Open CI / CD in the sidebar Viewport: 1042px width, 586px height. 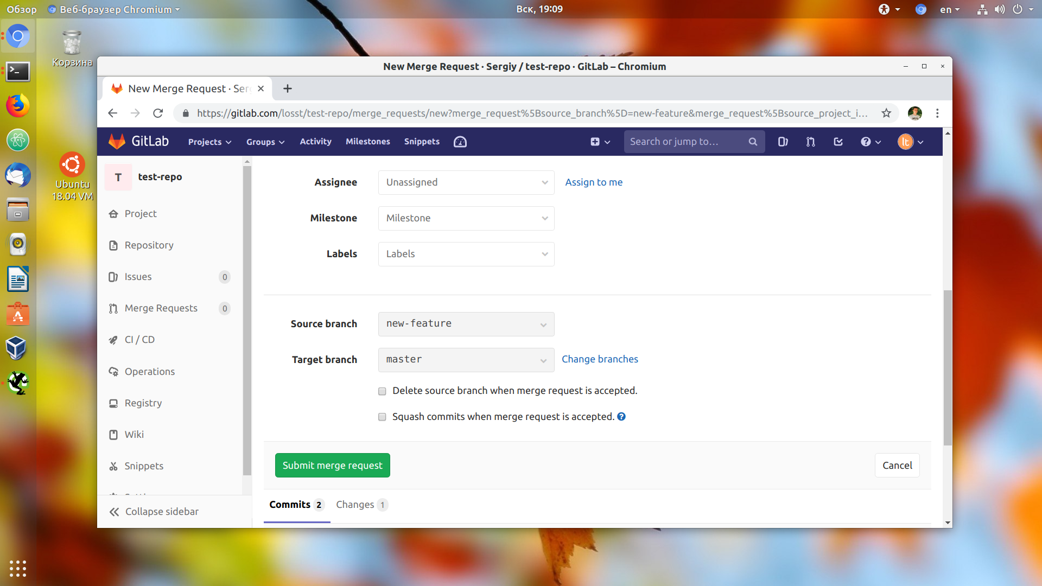click(x=139, y=340)
